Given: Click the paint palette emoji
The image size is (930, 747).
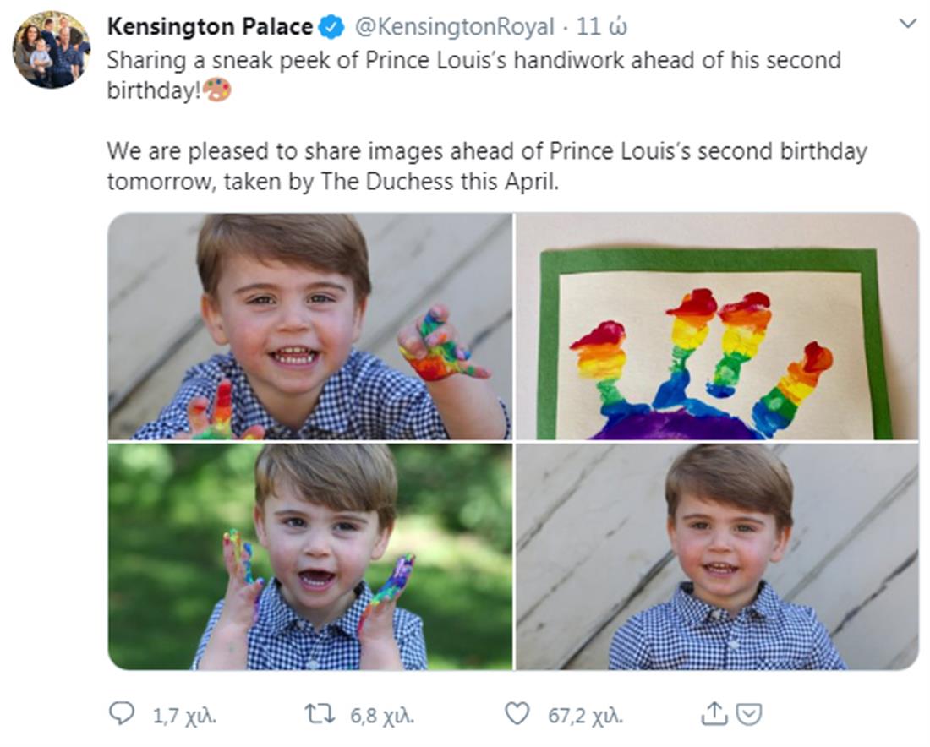Looking at the screenshot, I should coord(217,90).
